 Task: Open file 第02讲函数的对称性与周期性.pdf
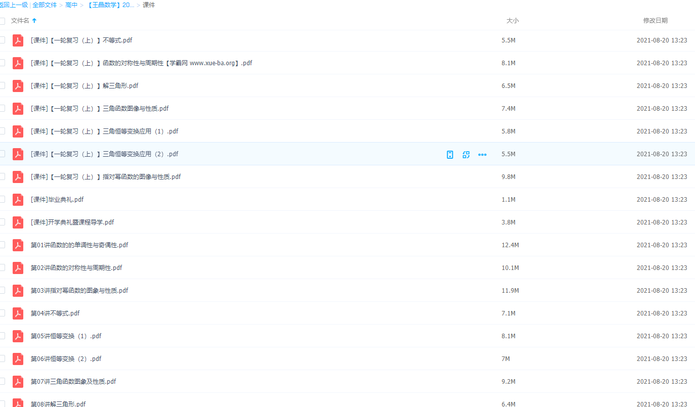(76, 268)
